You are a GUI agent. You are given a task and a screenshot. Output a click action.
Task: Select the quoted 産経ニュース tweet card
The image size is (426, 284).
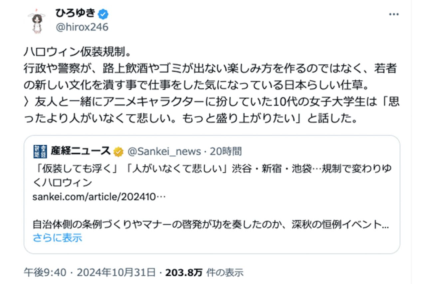(x=213, y=193)
